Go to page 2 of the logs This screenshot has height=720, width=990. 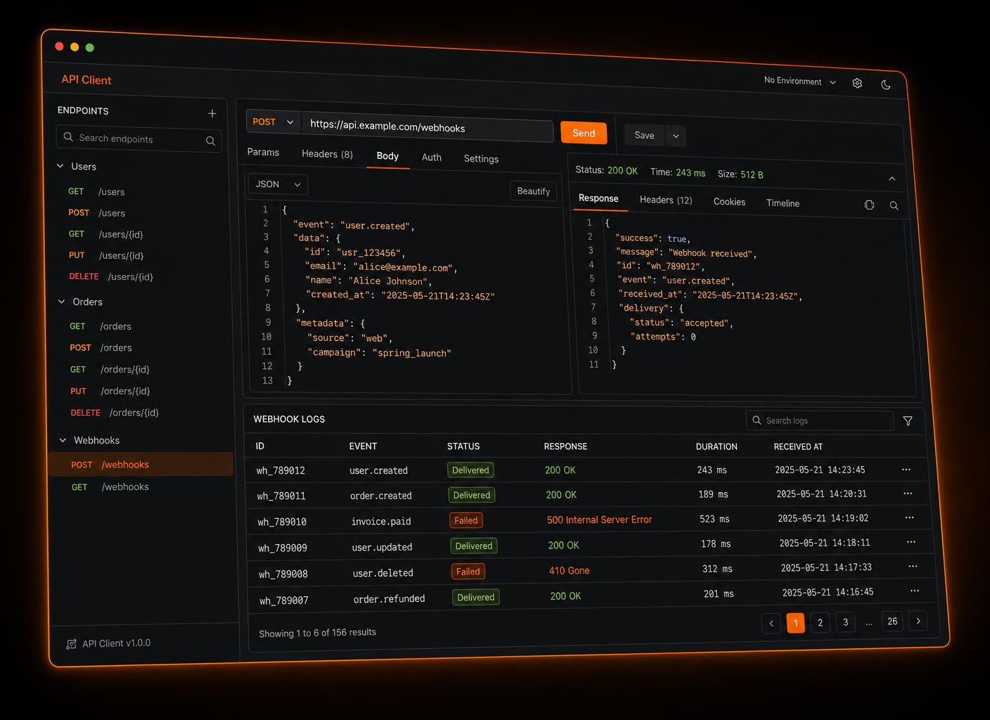click(x=820, y=622)
